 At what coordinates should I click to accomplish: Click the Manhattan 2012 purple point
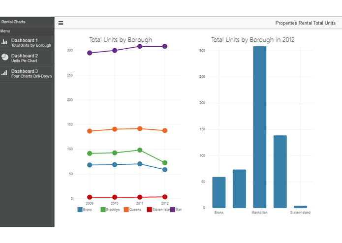[x=165, y=46]
